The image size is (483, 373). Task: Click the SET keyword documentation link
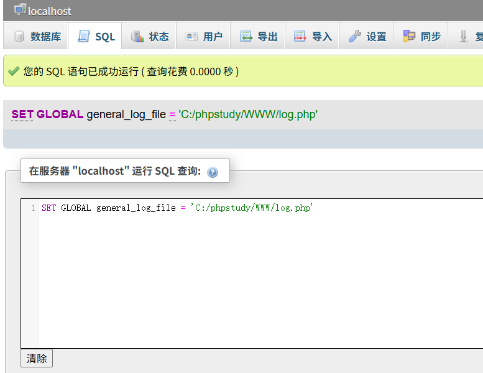[22, 114]
